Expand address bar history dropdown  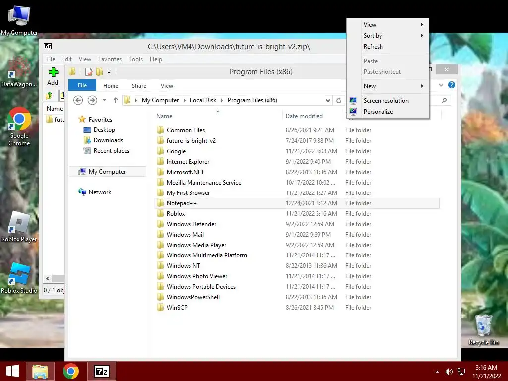pyautogui.click(x=328, y=100)
